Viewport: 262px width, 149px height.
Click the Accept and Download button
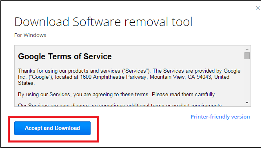52,128
